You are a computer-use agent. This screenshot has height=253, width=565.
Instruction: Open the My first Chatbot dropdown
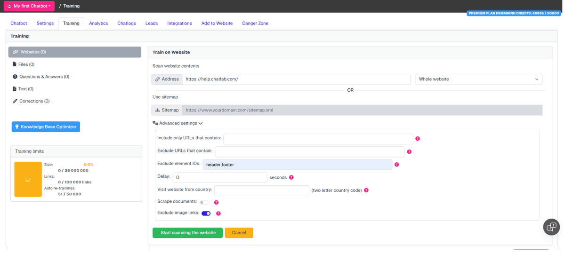coord(29,6)
